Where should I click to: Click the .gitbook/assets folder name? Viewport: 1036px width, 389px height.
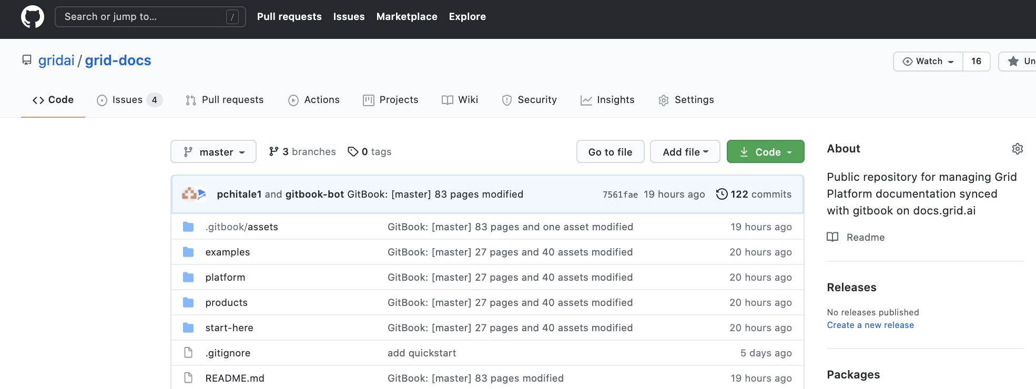pyautogui.click(x=242, y=227)
